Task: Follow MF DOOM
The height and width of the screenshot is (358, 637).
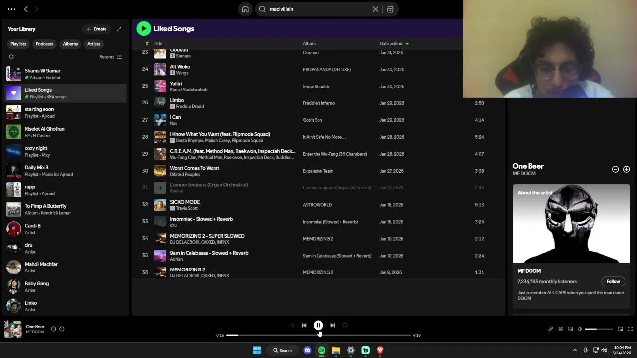Action: click(x=613, y=281)
